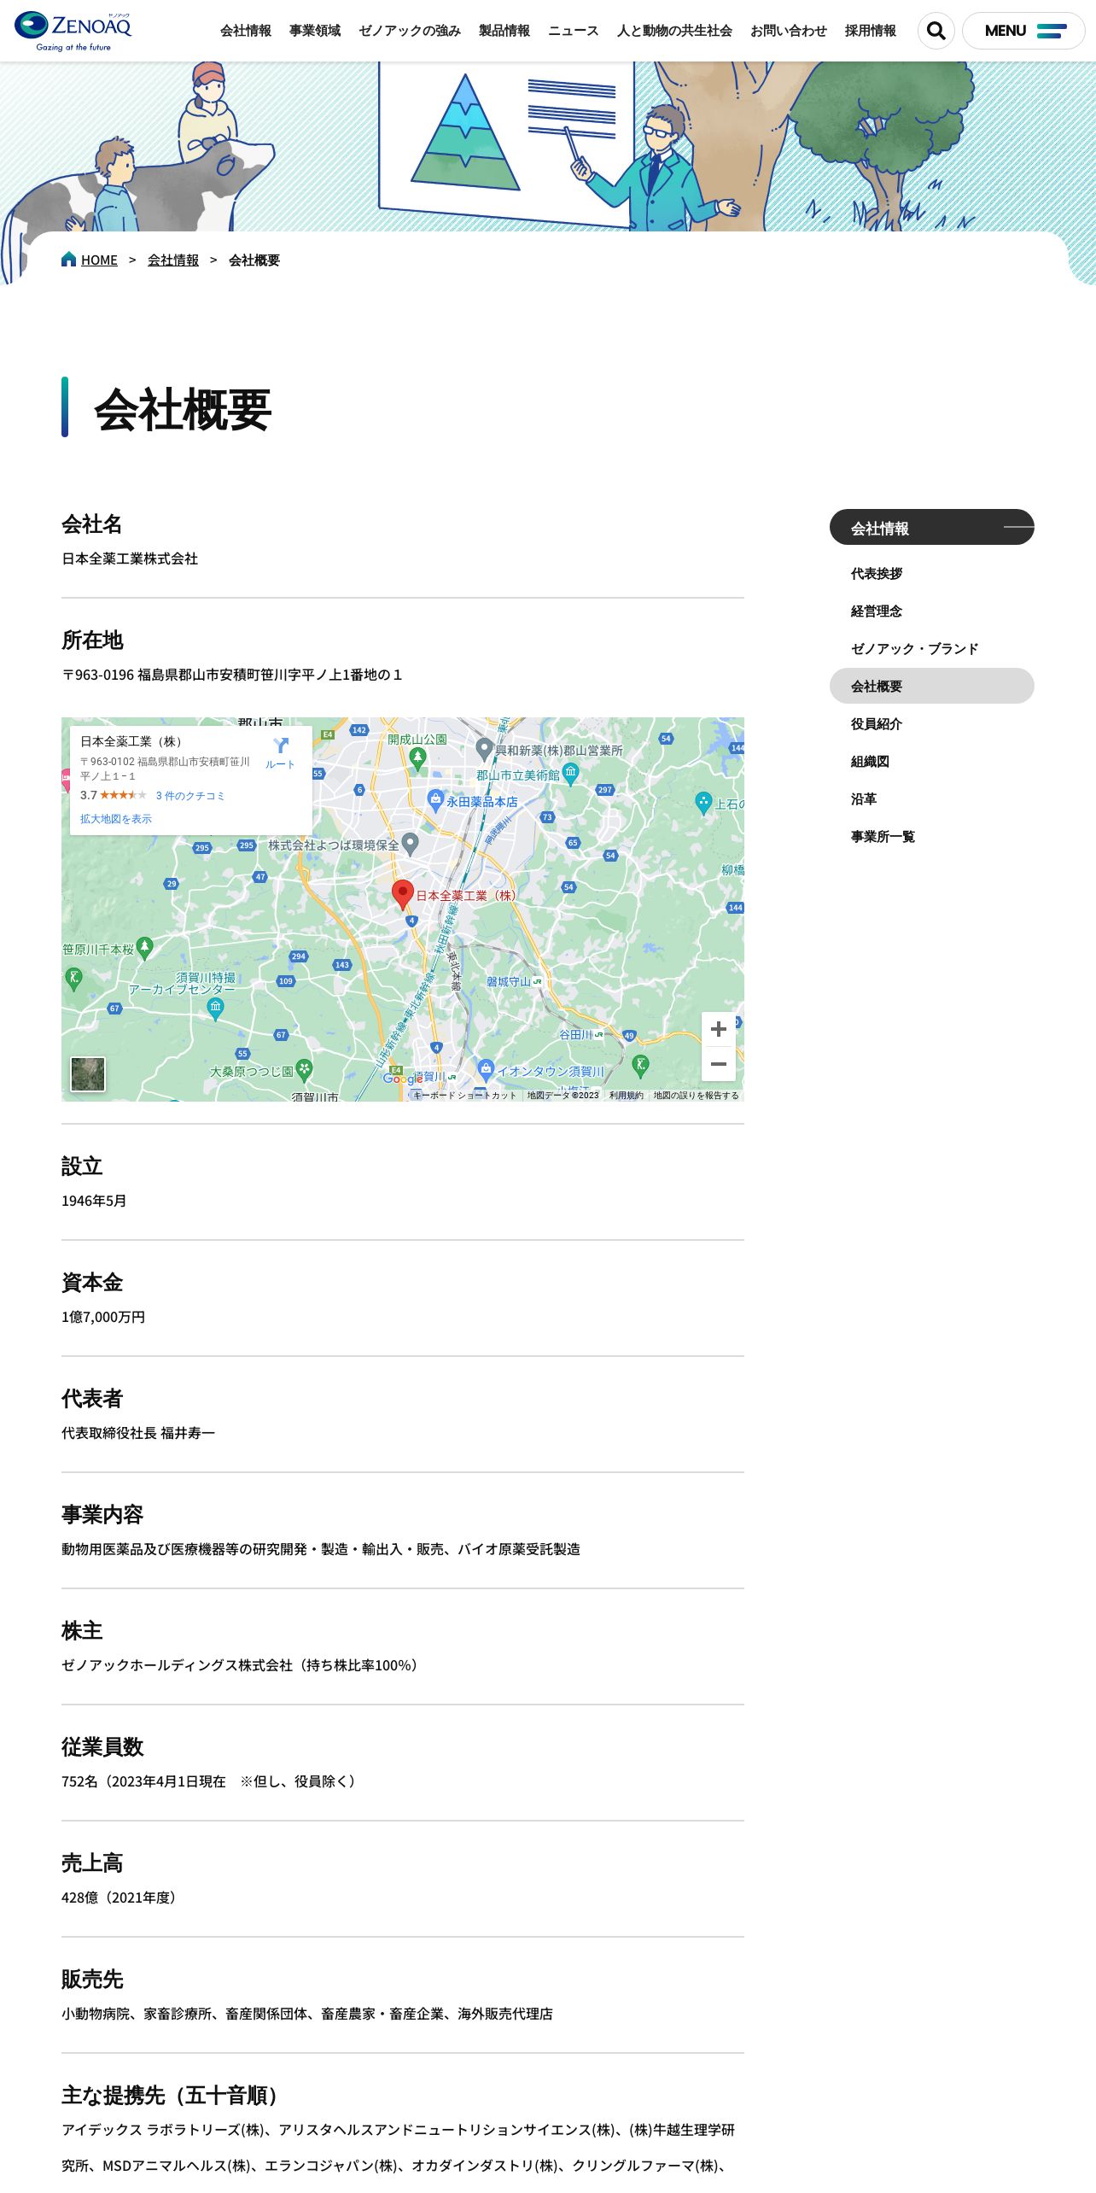The image size is (1096, 2193).
Task: Click the ZENOAQ logo
Action: click(x=73, y=32)
